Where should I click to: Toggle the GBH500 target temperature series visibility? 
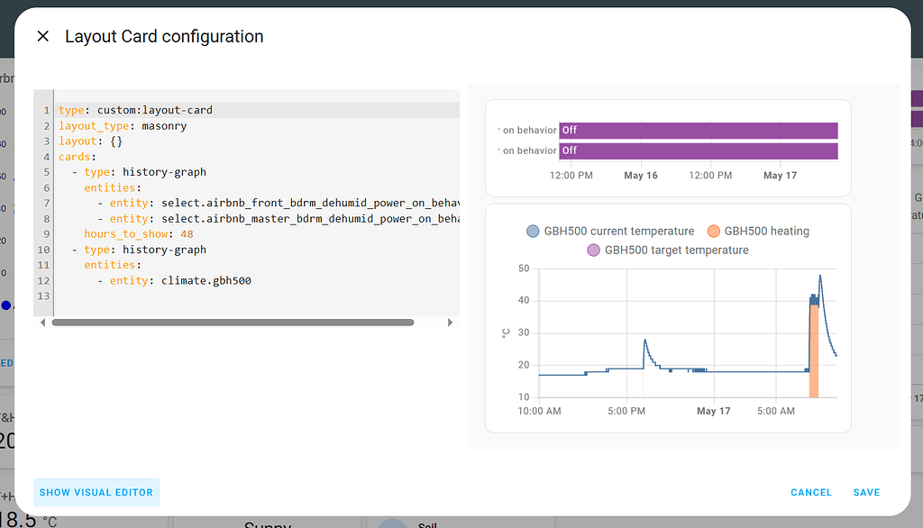coord(676,250)
